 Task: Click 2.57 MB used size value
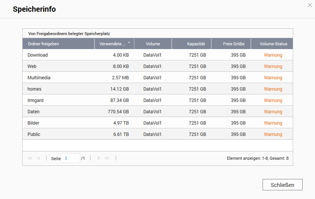(120, 77)
